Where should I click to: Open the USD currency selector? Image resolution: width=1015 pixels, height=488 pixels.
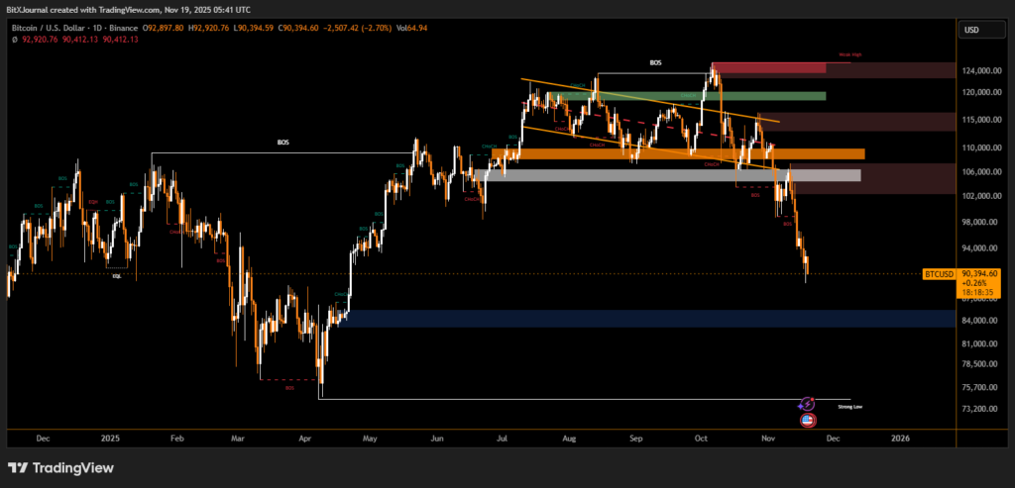[x=970, y=30]
